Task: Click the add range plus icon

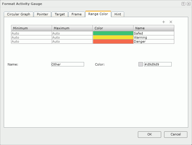Action: (x=163, y=22)
